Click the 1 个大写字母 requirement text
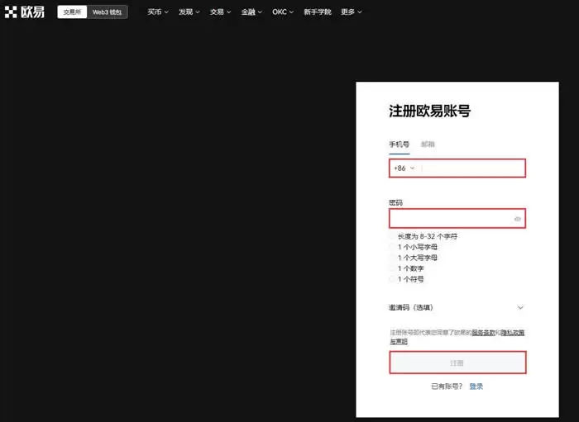Screen dimensions: 579x422 coord(417,258)
